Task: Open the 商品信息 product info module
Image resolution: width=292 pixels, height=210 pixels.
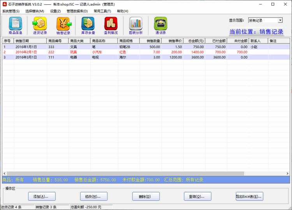Action: coord(15,25)
